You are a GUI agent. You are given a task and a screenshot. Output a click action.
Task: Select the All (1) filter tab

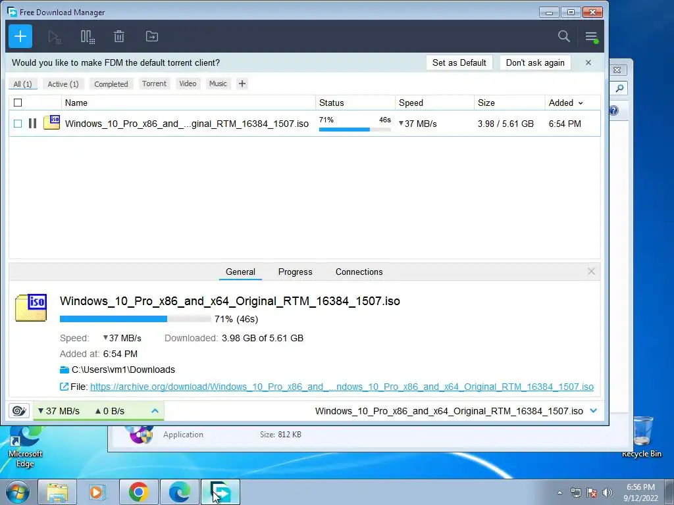point(23,84)
